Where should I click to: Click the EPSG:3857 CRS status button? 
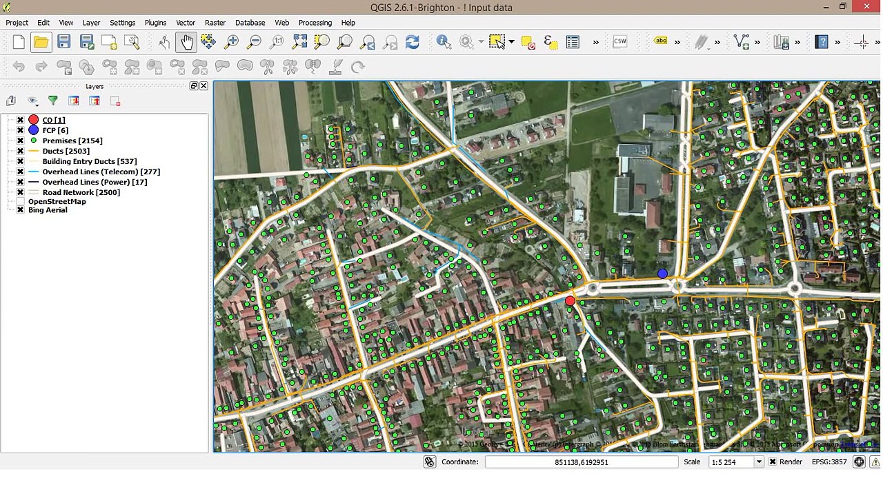click(x=829, y=462)
